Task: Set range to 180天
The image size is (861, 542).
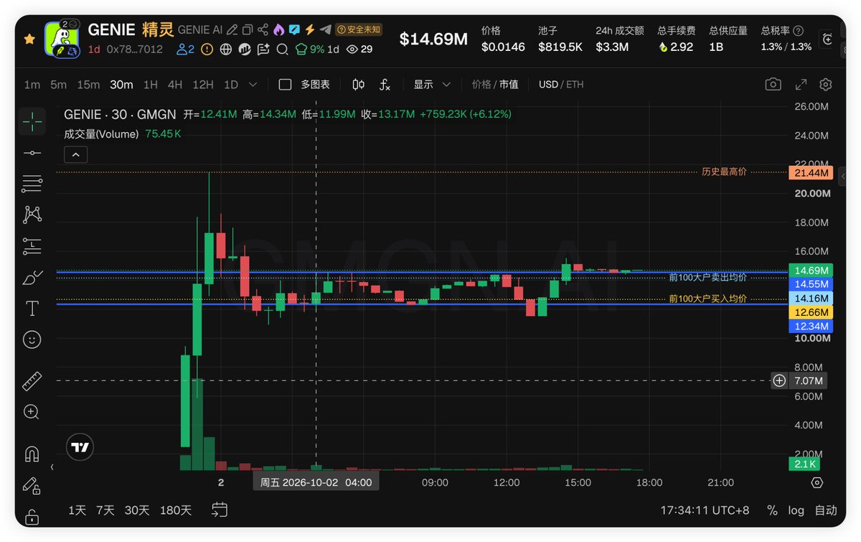Action: tap(175, 510)
